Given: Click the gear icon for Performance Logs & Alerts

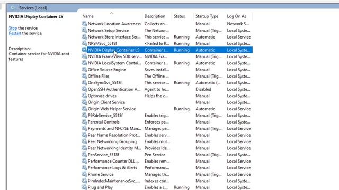Looking at the screenshot, I should tap(84, 168).
